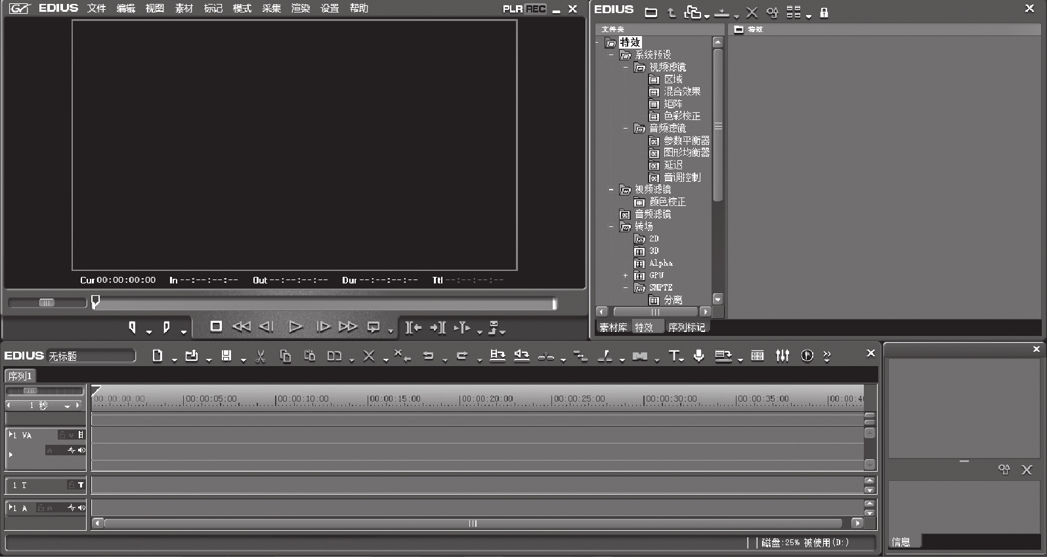Expand the GPU transitions folder
The width and height of the screenshot is (1047, 557).
626,276
